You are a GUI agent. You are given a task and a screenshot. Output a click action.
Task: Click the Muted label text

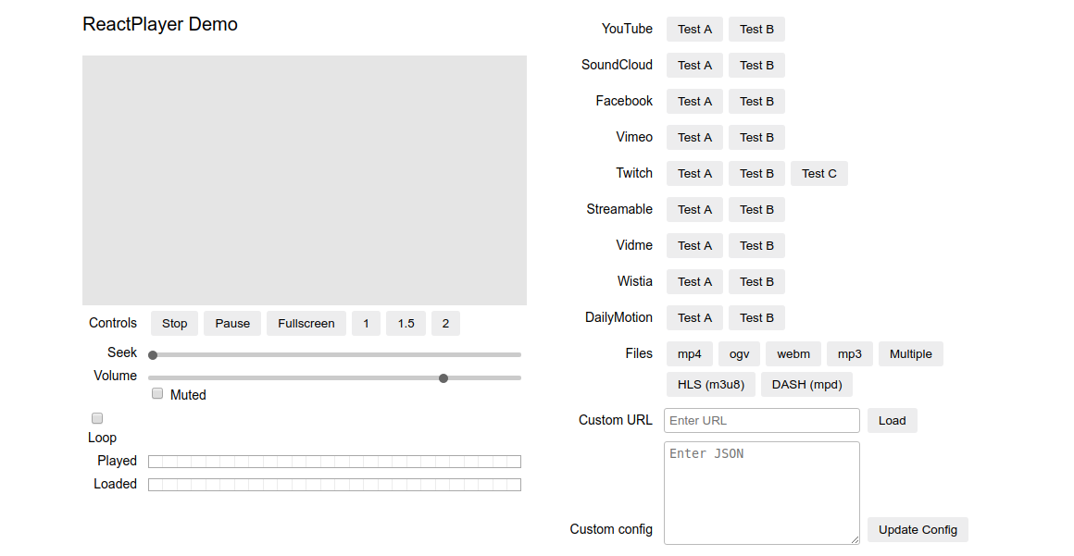pyautogui.click(x=188, y=395)
